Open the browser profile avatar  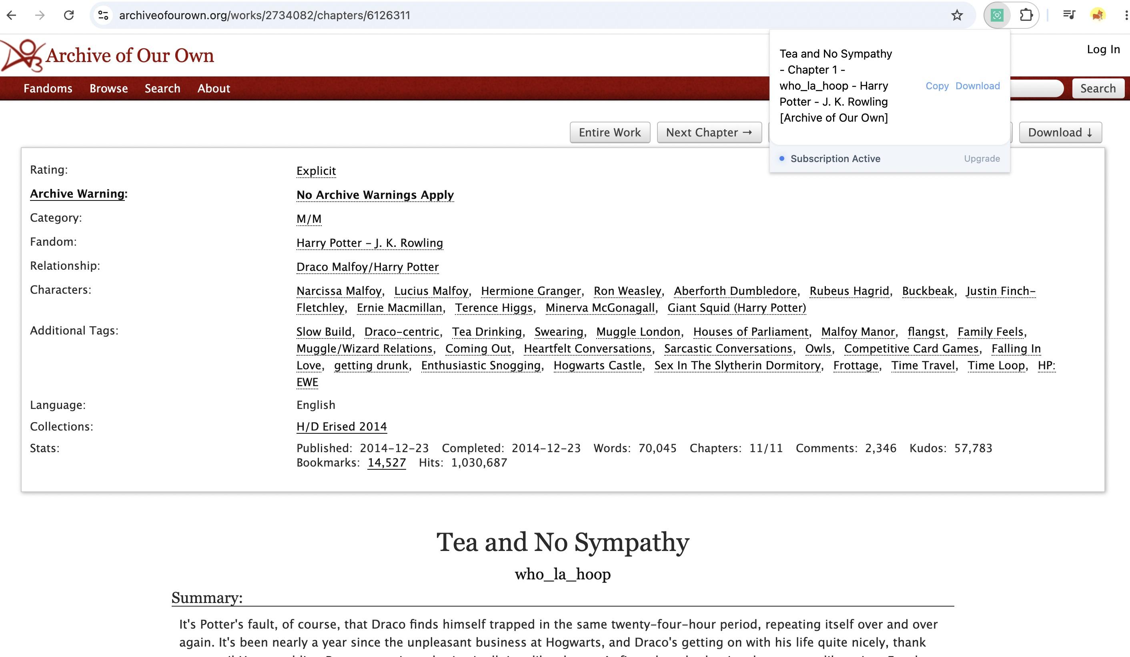coord(1098,15)
